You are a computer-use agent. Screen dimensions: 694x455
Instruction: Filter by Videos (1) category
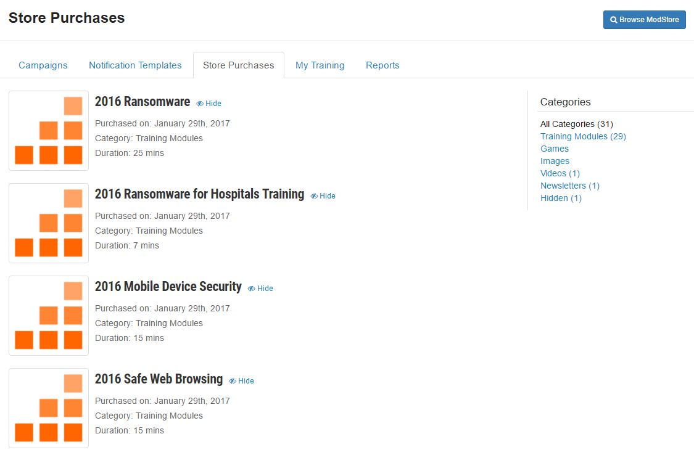coord(560,174)
